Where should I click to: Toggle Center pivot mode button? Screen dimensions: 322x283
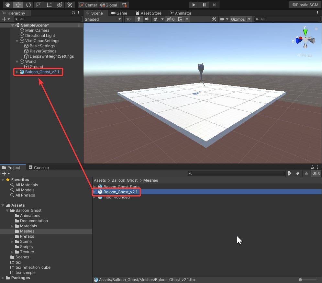tap(88, 5)
